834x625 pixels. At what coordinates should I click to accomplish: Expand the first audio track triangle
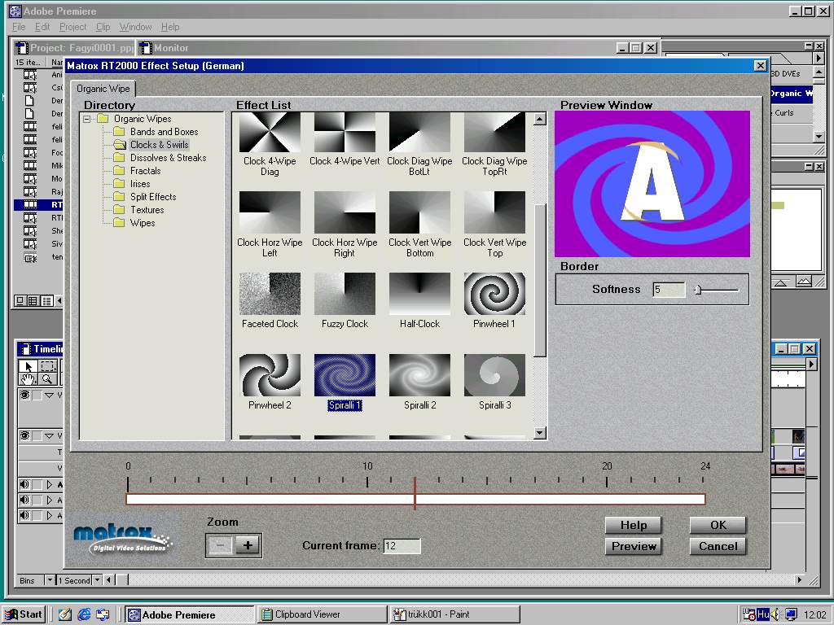50,485
